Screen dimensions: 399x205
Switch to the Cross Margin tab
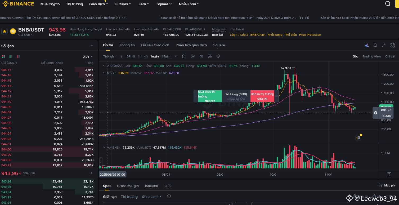click(x=128, y=186)
